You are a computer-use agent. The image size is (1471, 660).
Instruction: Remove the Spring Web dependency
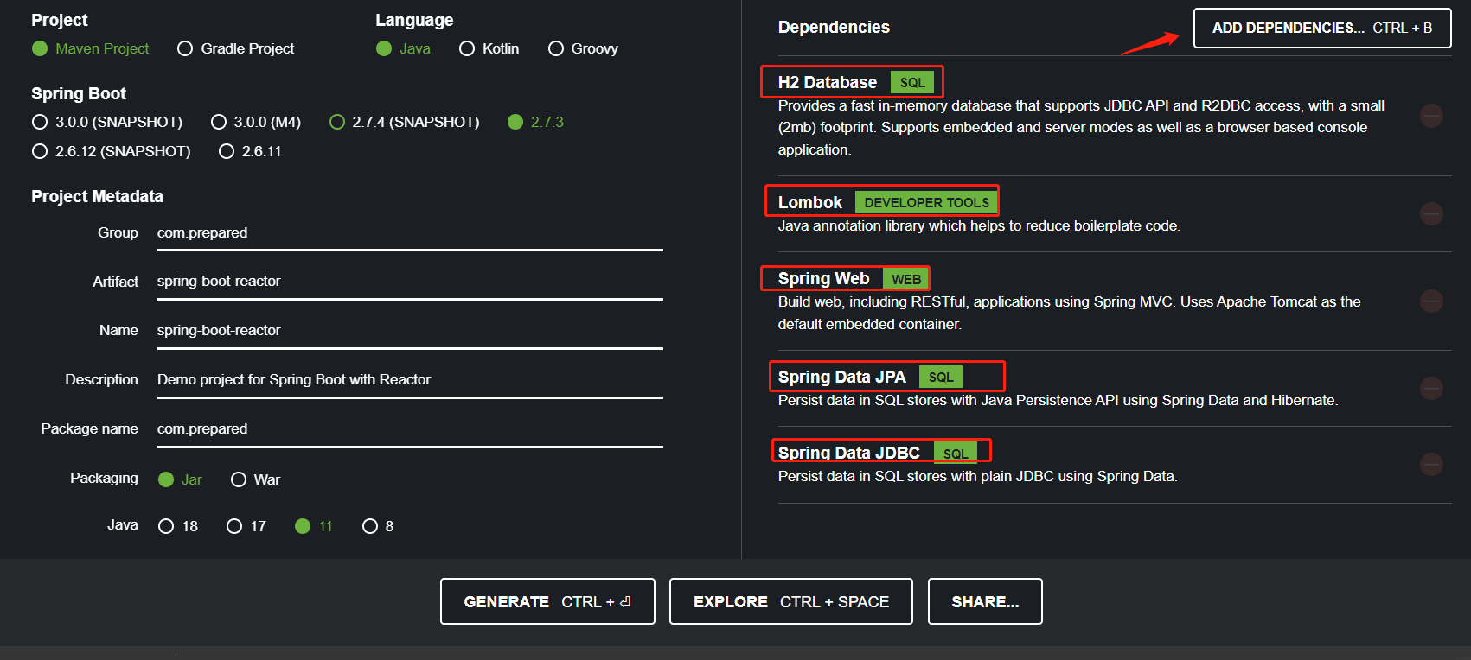click(x=1431, y=301)
